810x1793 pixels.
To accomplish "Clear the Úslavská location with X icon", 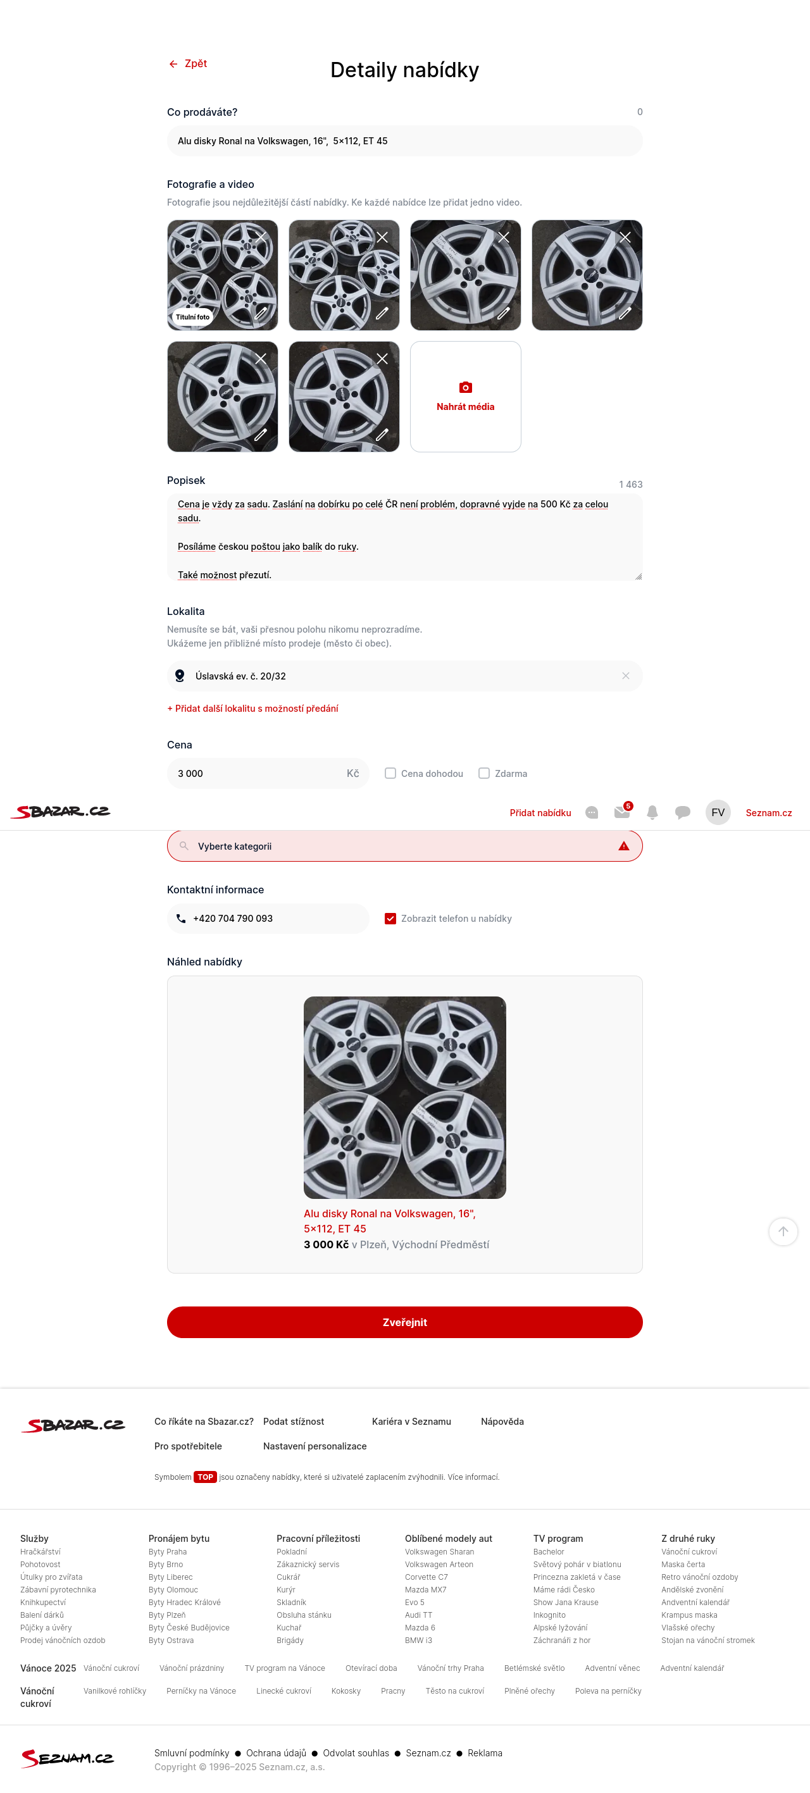I will pos(625,676).
